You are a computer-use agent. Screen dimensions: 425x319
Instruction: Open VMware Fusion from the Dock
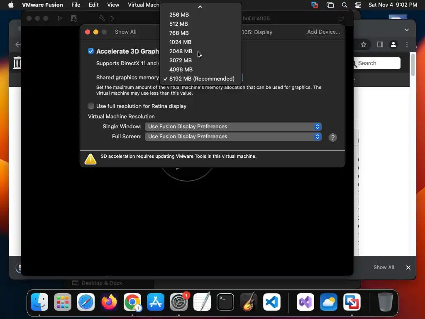click(x=352, y=302)
